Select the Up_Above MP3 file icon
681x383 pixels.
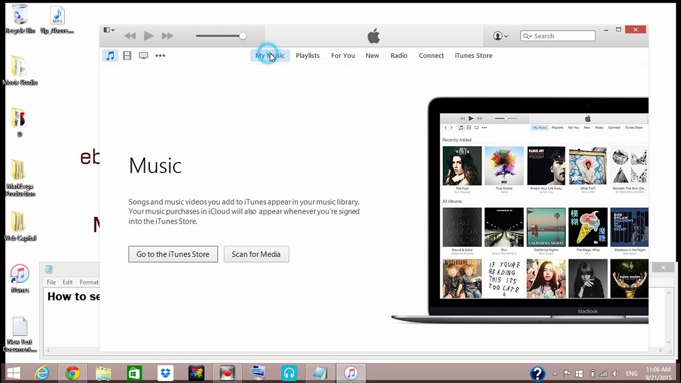click(x=57, y=20)
